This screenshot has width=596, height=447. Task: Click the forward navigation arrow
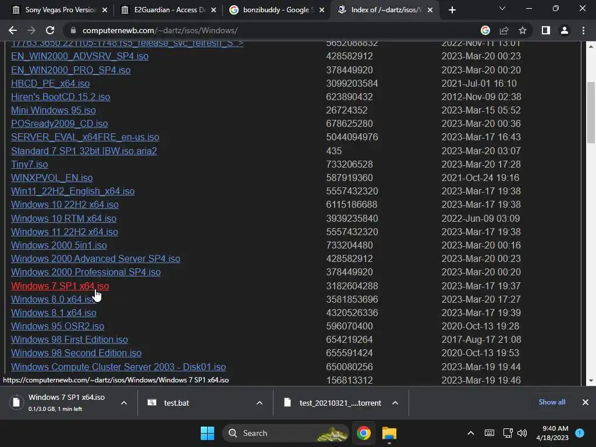click(x=31, y=30)
